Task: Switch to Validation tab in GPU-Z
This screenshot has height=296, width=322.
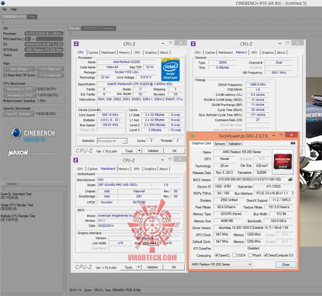Action: [235, 143]
